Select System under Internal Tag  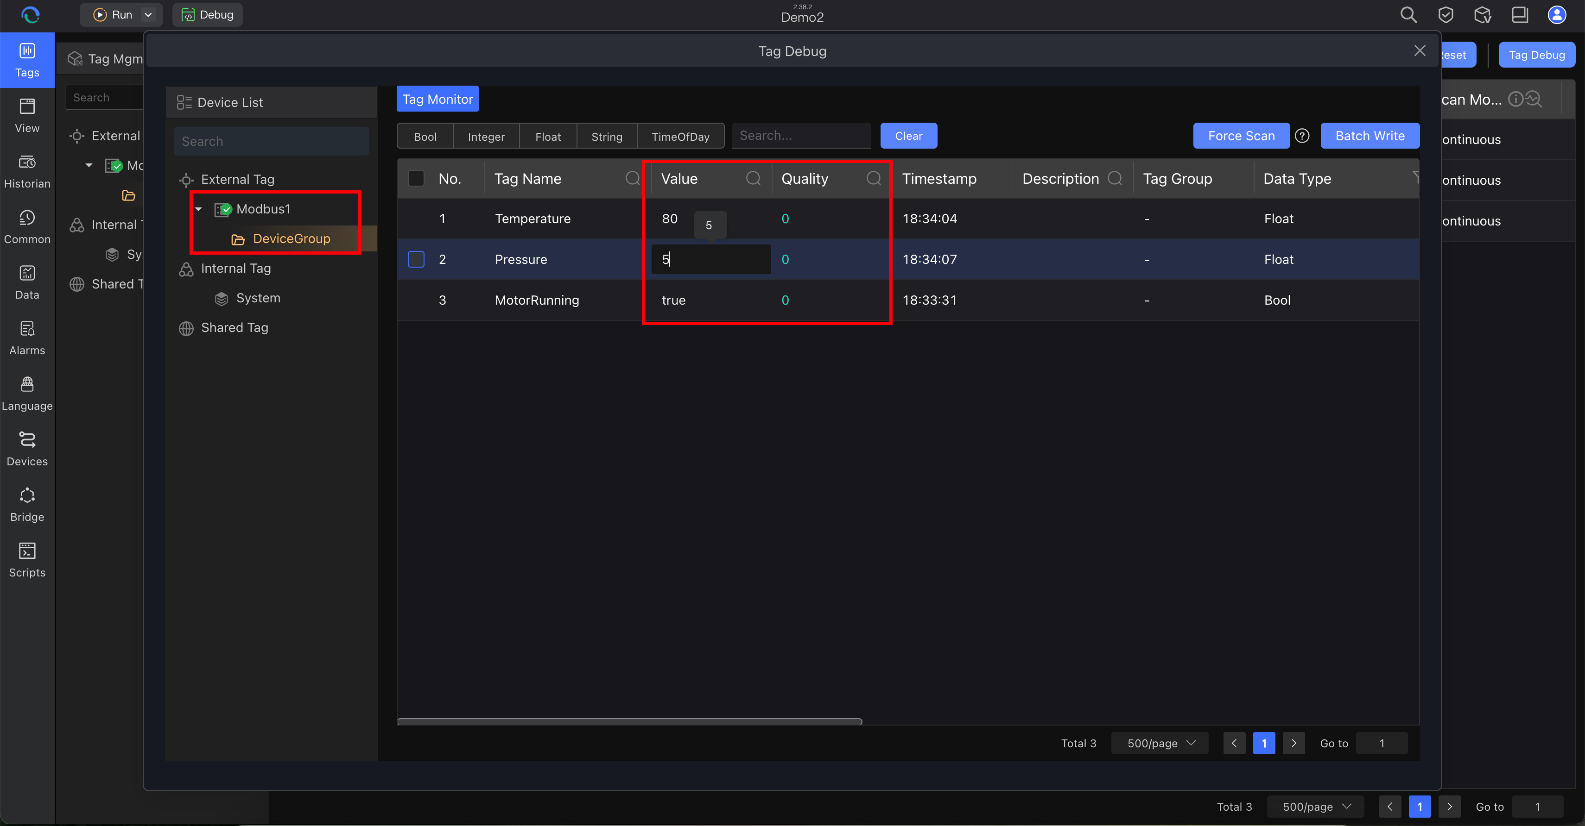coord(258,298)
